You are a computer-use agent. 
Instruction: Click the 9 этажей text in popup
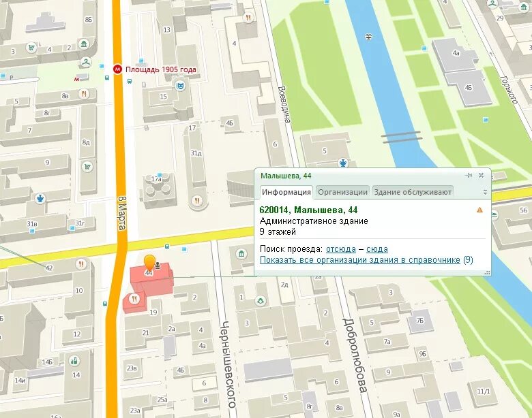click(278, 231)
